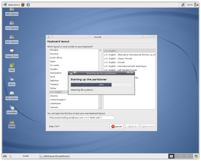Screen dimensions: 201x161
Task: Click the country list scrollbar thumb
Action: coord(100,101)
